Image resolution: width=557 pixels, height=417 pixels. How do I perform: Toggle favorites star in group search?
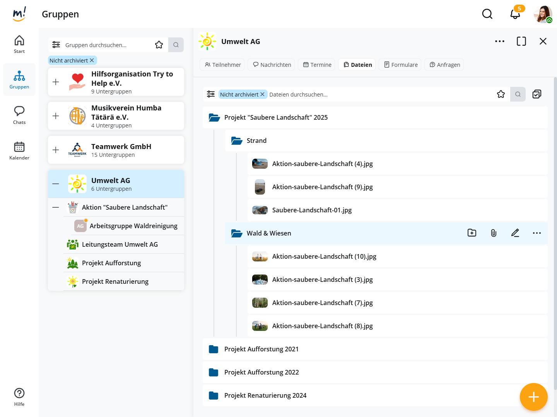coord(159,45)
